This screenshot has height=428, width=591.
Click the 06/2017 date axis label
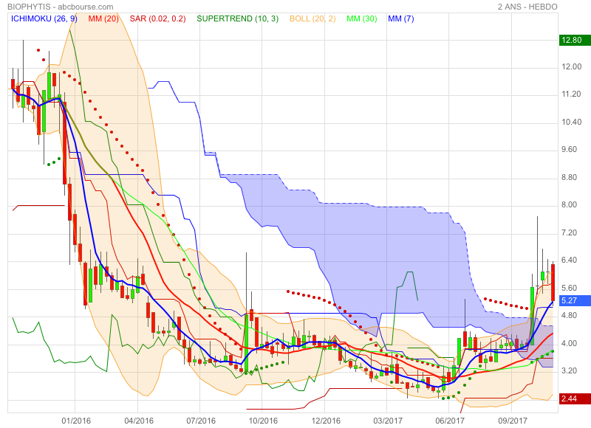(450, 421)
